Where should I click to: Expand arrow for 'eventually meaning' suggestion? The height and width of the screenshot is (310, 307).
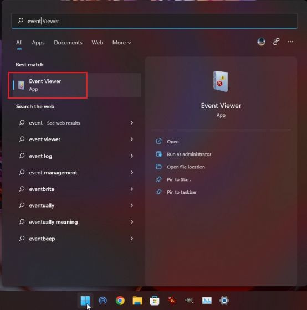pyautogui.click(x=132, y=222)
